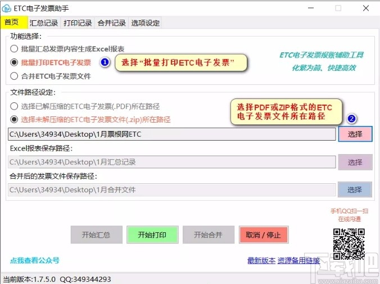
Task: Click the 当前版本:1.7.5.0 status text
Action: click(x=29, y=279)
